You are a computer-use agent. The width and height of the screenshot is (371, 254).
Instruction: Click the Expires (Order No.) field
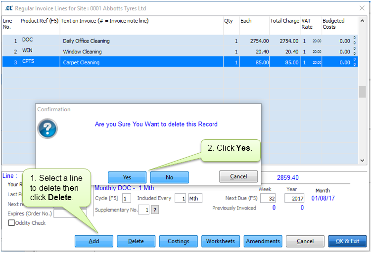pos(70,213)
